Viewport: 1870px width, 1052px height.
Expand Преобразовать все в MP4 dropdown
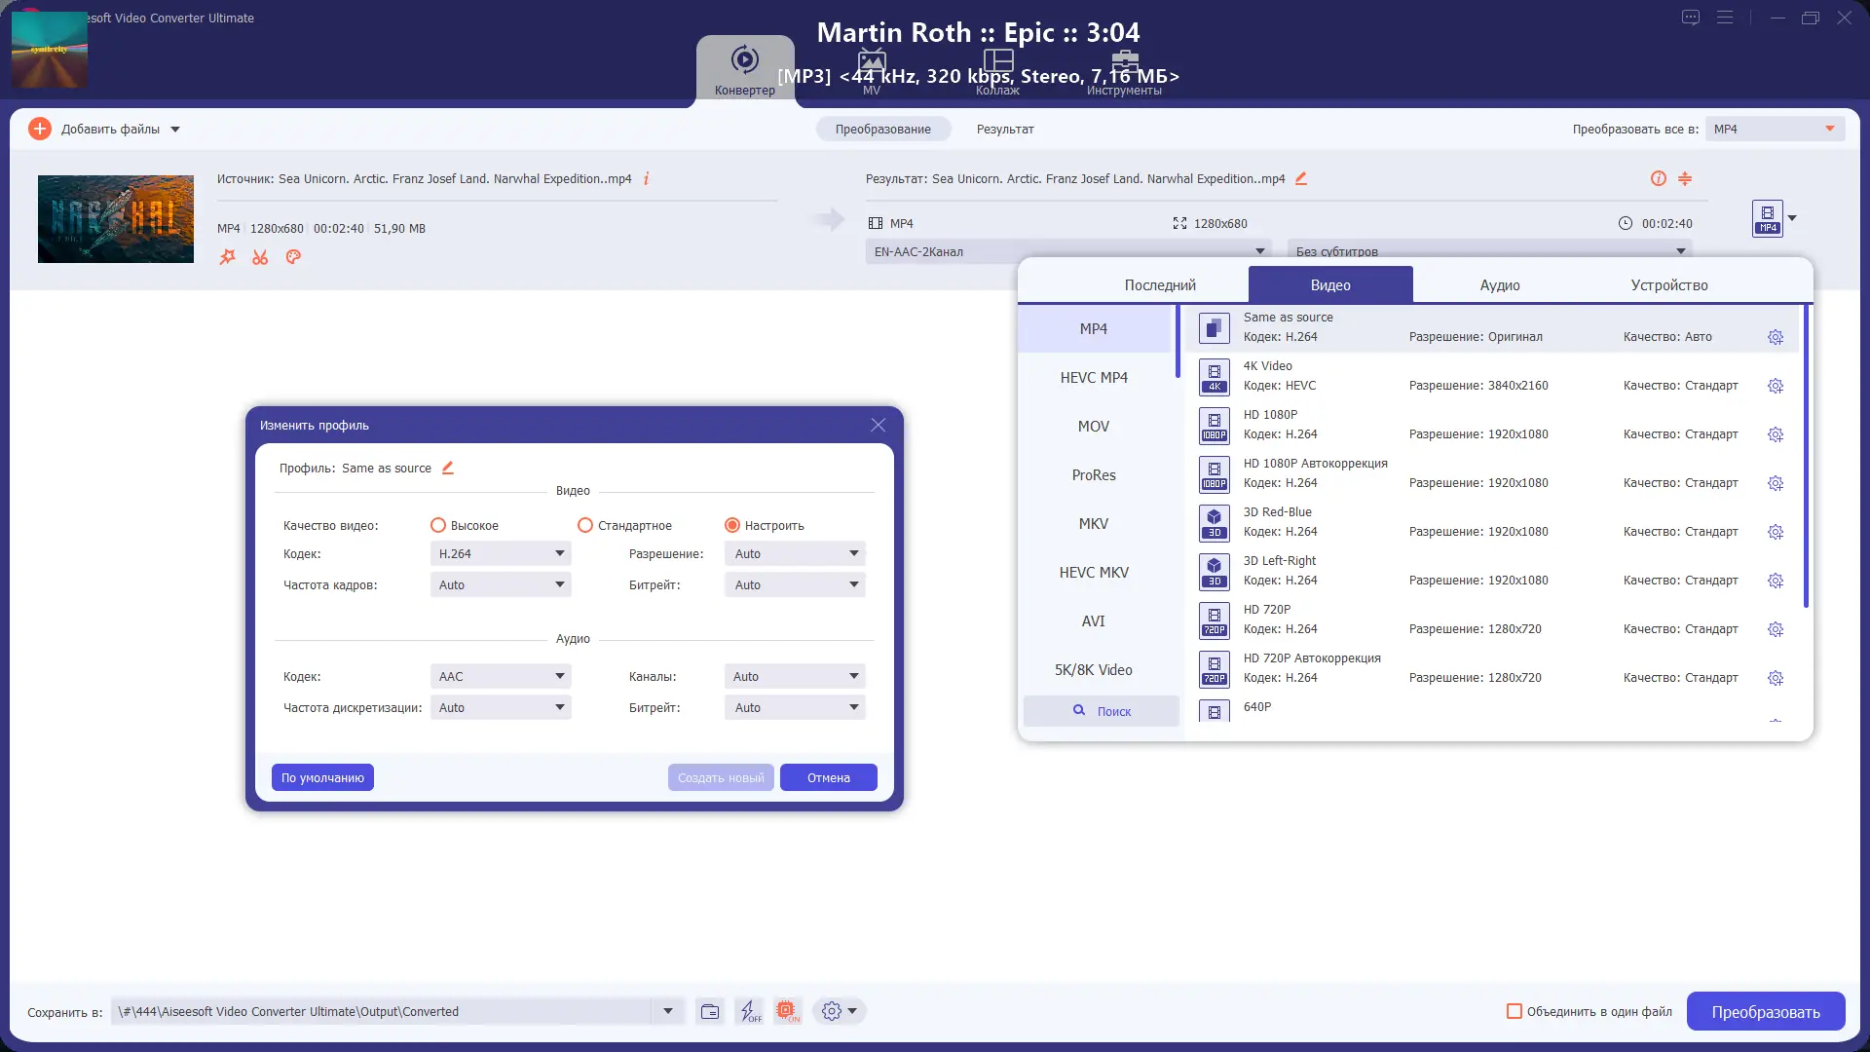coord(1775,129)
